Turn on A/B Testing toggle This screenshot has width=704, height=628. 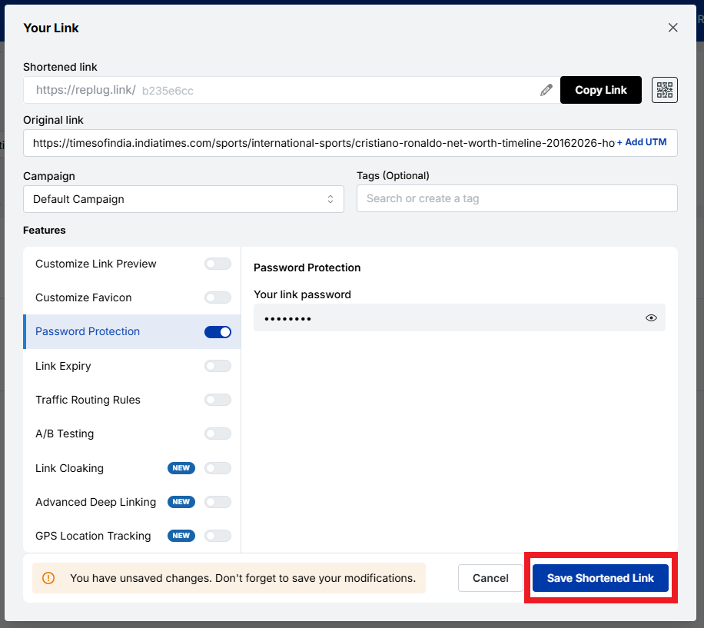(x=218, y=434)
